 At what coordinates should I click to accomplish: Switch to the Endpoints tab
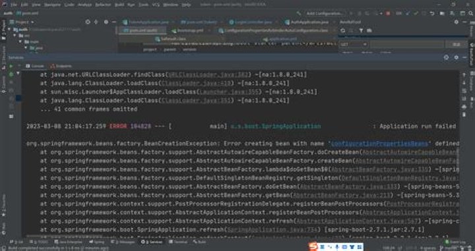click(61, 66)
